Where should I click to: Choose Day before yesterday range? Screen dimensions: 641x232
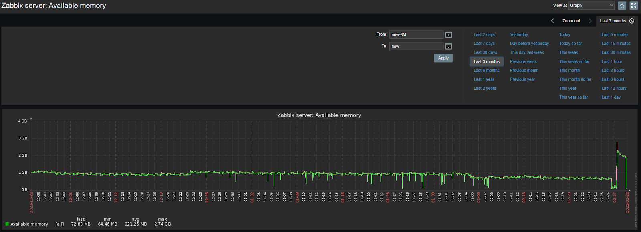click(529, 44)
